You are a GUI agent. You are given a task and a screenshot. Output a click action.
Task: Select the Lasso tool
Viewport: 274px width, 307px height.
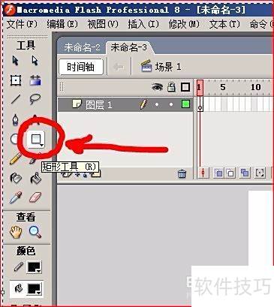click(35, 99)
